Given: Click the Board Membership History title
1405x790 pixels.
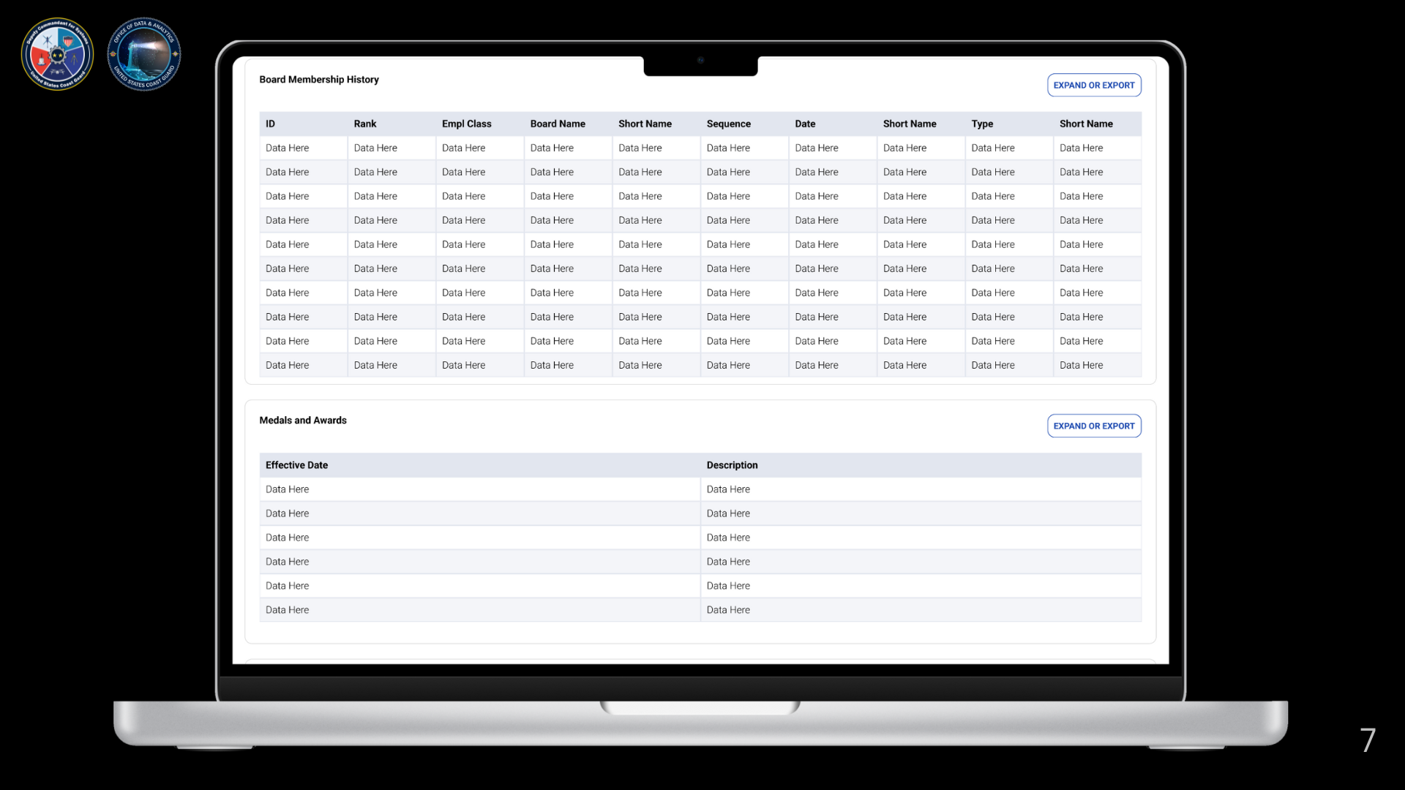Looking at the screenshot, I should pos(319,79).
